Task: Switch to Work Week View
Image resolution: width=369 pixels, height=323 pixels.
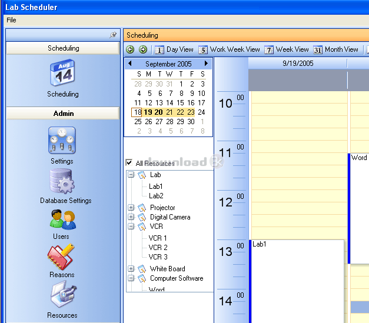Action: point(229,49)
